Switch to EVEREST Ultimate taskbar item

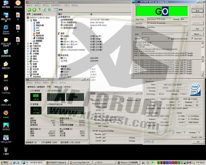tap(57, 163)
